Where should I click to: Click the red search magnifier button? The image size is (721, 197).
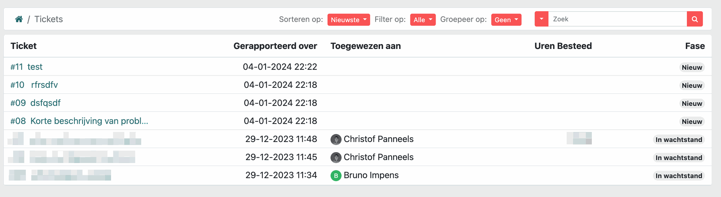tap(695, 19)
